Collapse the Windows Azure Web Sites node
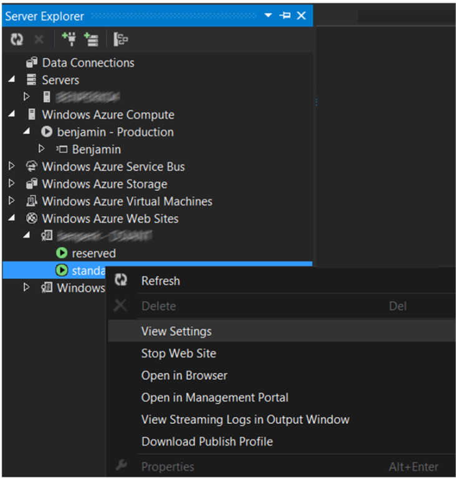This screenshot has width=456, height=478. pos(12,218)
